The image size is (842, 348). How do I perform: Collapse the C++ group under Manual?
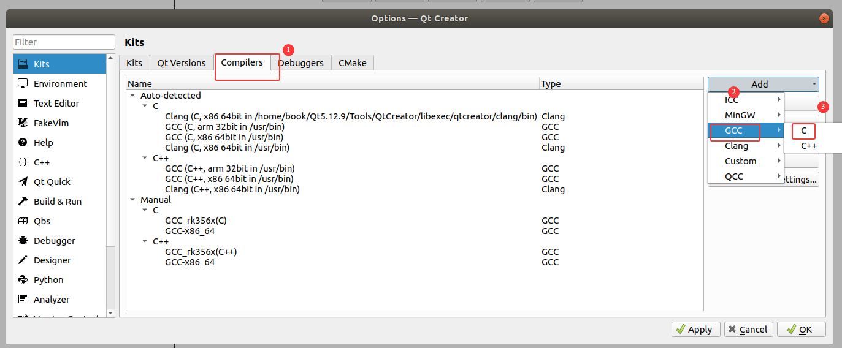145,241
